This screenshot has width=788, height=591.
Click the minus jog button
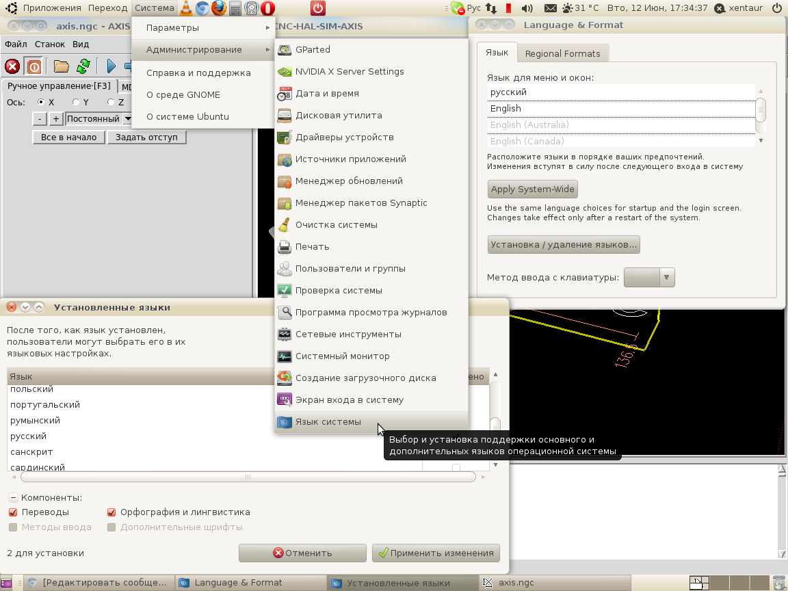40,118
